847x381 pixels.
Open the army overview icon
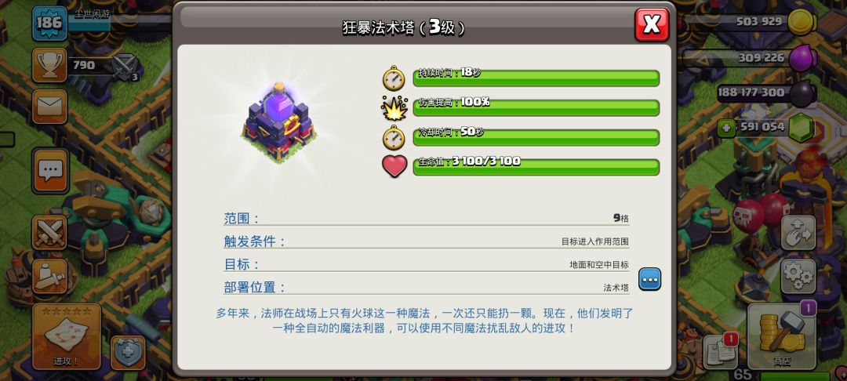[x=49, y=276]
